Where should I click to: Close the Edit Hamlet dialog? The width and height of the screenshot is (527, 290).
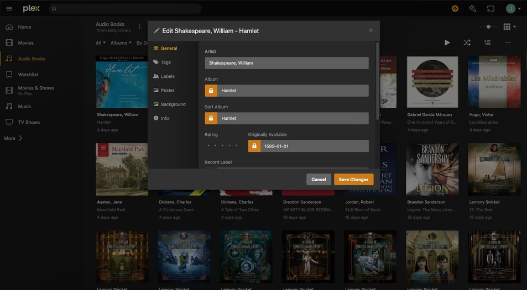point(371,30)
